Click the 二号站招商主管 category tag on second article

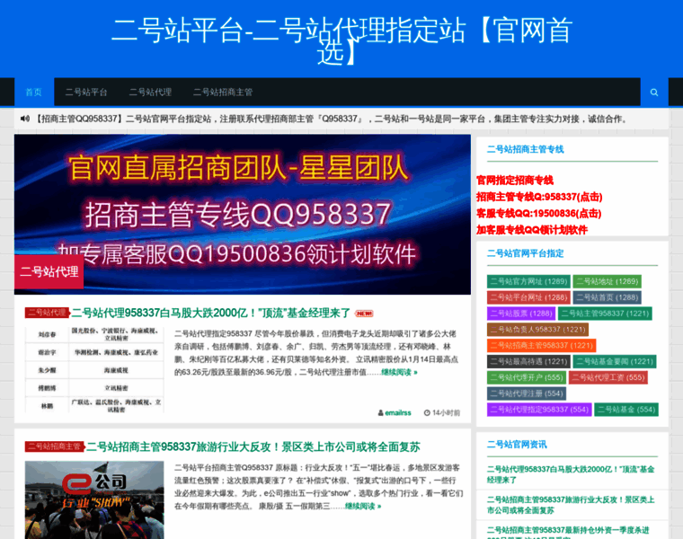pyautogui.click(x=55, y=446)
